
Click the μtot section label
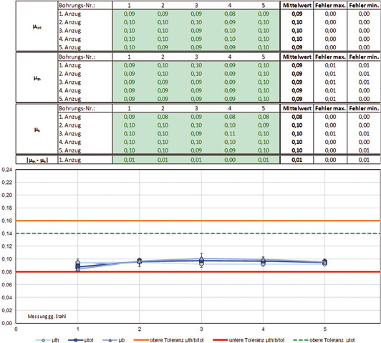point(37,26)
